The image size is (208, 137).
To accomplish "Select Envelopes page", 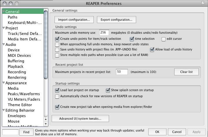I will pos(17,116).
